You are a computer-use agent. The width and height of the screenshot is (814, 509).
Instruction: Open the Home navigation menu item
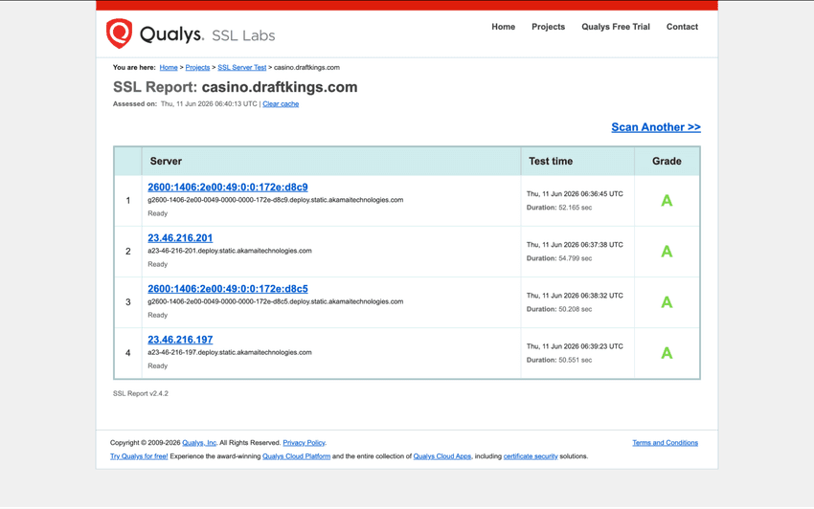[503, 27]
